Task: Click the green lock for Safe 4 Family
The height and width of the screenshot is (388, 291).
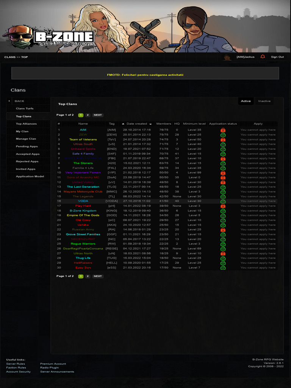Action: coord(223,154)
